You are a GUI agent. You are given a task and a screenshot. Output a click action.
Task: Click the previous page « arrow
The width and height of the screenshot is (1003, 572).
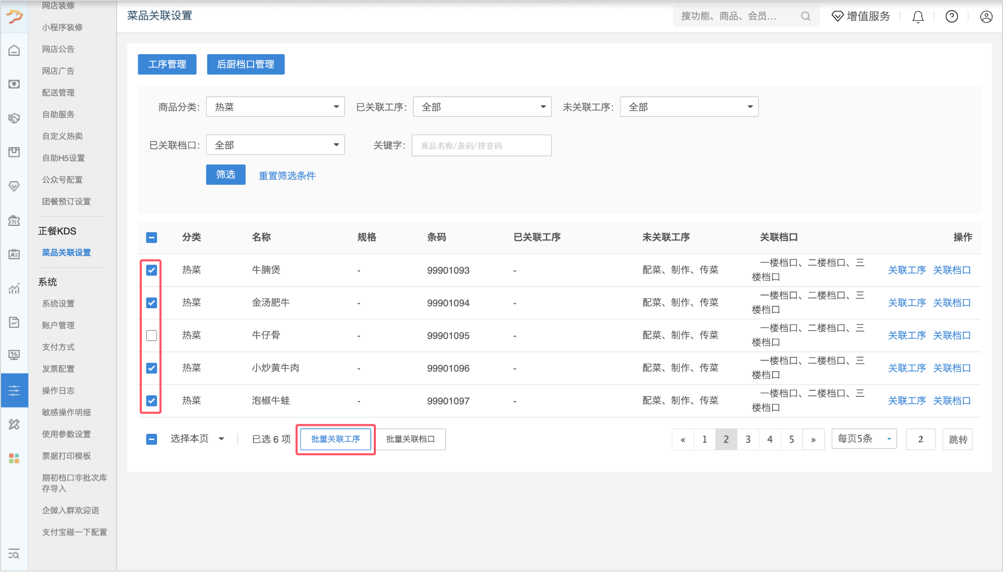(683, 439)
